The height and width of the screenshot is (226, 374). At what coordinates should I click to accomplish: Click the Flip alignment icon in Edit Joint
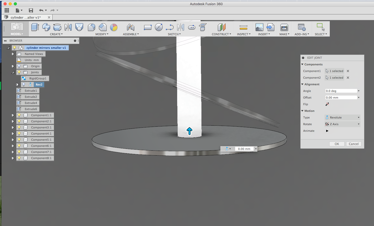pyautogui.click(x=327, y=104)
